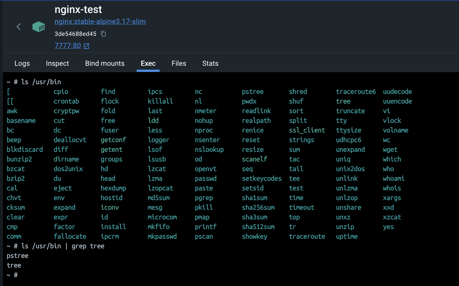This screenshot has height=286, width=459.
Task: Click 'deallocvt' in the listing
Action: click(70, 140)
